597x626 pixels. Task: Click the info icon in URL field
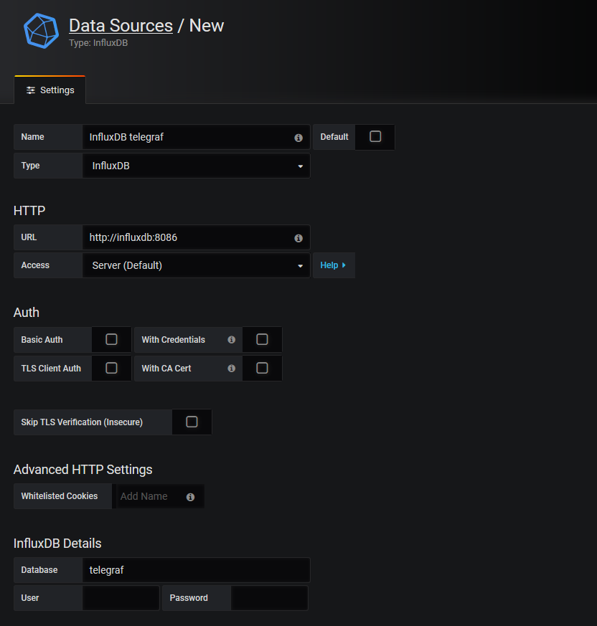(x=298, y=238)
